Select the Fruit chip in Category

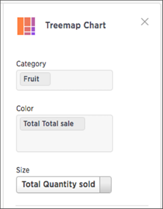coord(35,79)
